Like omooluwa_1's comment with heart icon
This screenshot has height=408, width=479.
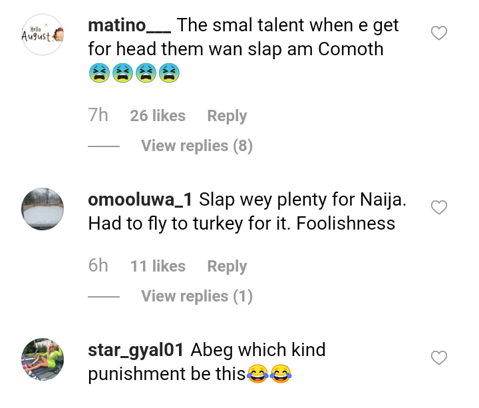[x=439, y=208]
